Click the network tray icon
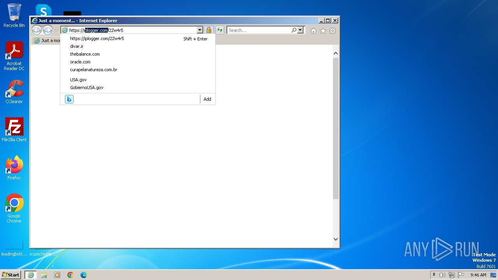Viewport: 498px width, 280px height. pyautogui.click(x=452, y=275)
